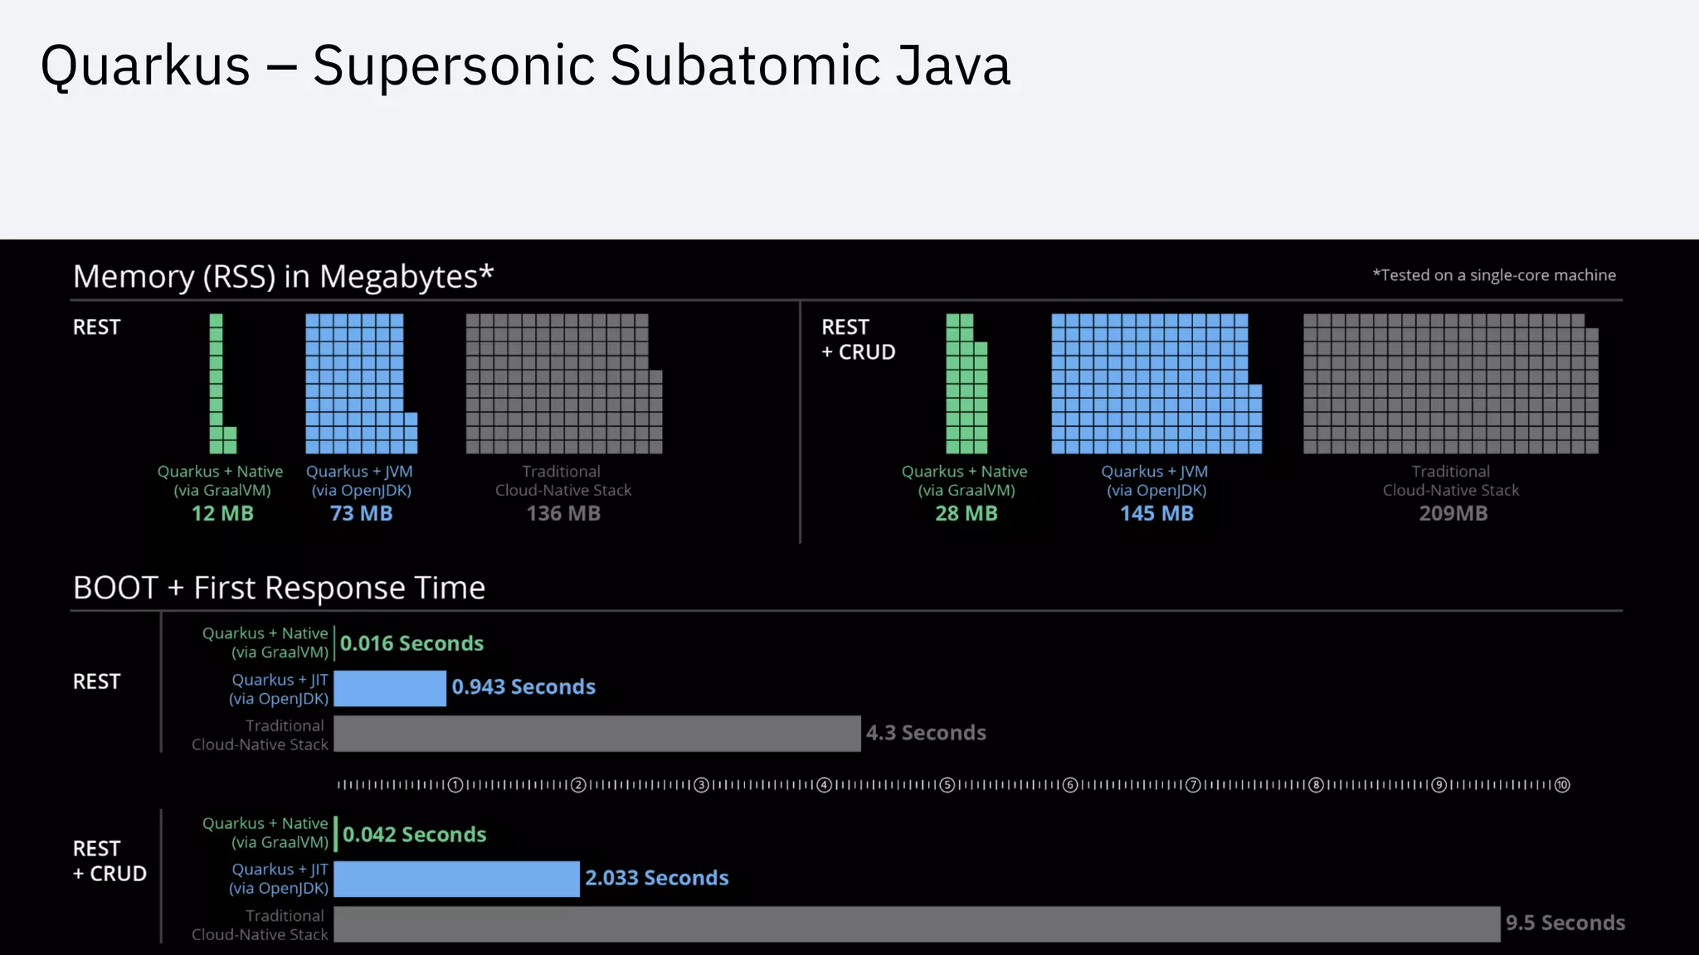
Task: Click the circled 8 on the time scale
Action: point(1316,785)
